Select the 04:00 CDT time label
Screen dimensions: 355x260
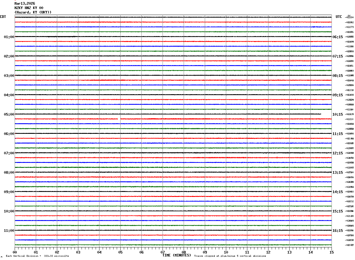tap(9, 95)
